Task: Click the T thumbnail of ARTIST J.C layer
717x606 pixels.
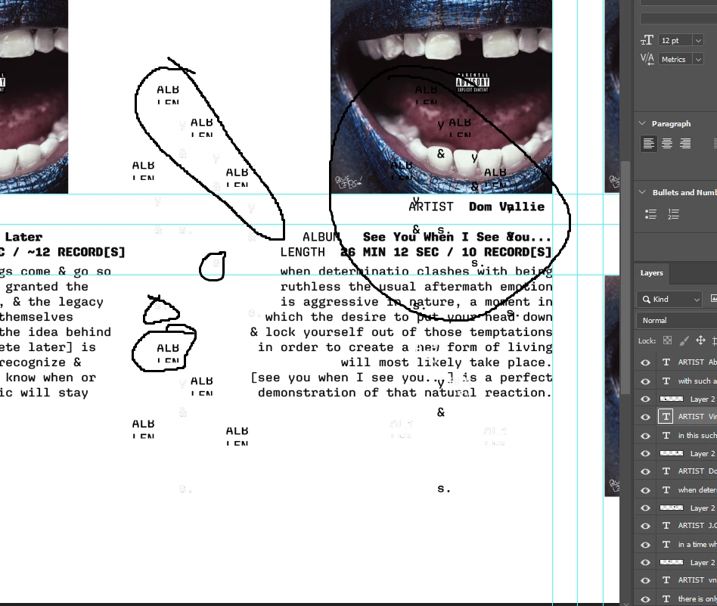Action: tap(666, 526)
